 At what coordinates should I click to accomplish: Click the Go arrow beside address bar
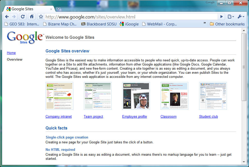tap(221, 16)
